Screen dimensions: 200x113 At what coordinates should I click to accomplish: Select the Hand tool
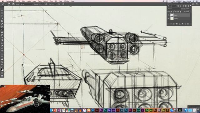point(2,59)
